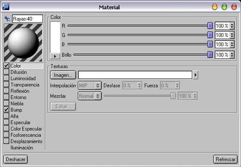Enable the Luminosidad channel checkbox

click(6, 78)
